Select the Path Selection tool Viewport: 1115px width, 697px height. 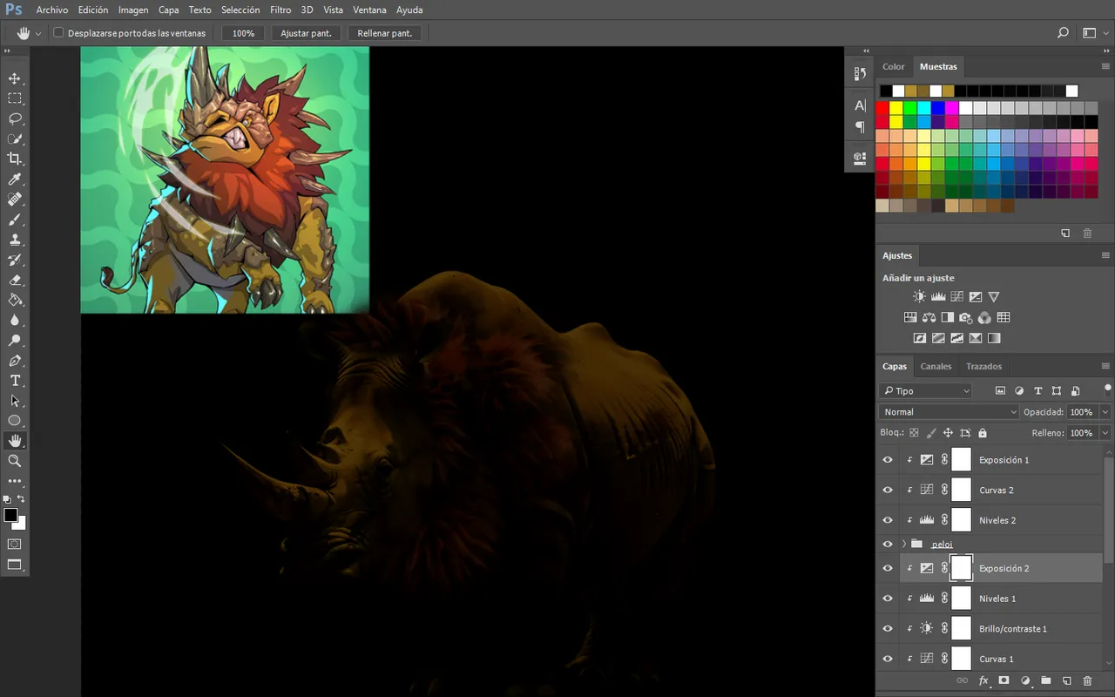pyautogui.click(x=15, y=401)
